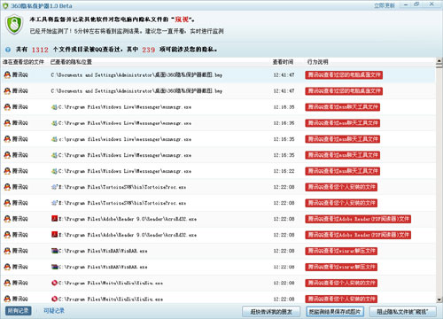Click the first WinRAR.exe file icon
Viewport: 443px width, 319px height.
tap(54, 251)
